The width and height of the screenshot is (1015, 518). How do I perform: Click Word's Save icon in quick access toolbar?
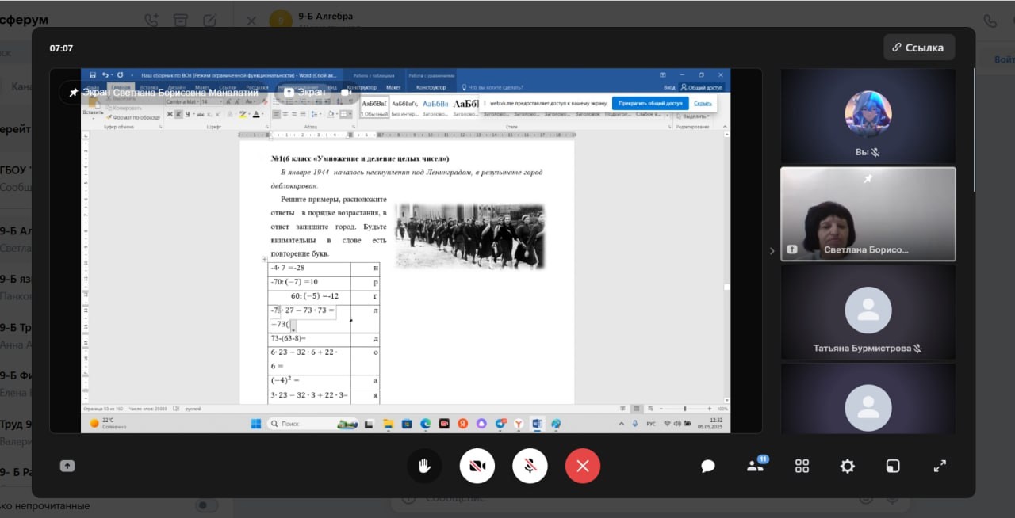coord(92,74)
